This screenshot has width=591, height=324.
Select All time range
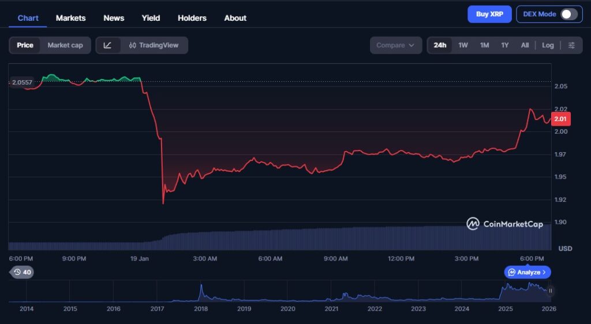pyautogui.click(x=525, y=45)
